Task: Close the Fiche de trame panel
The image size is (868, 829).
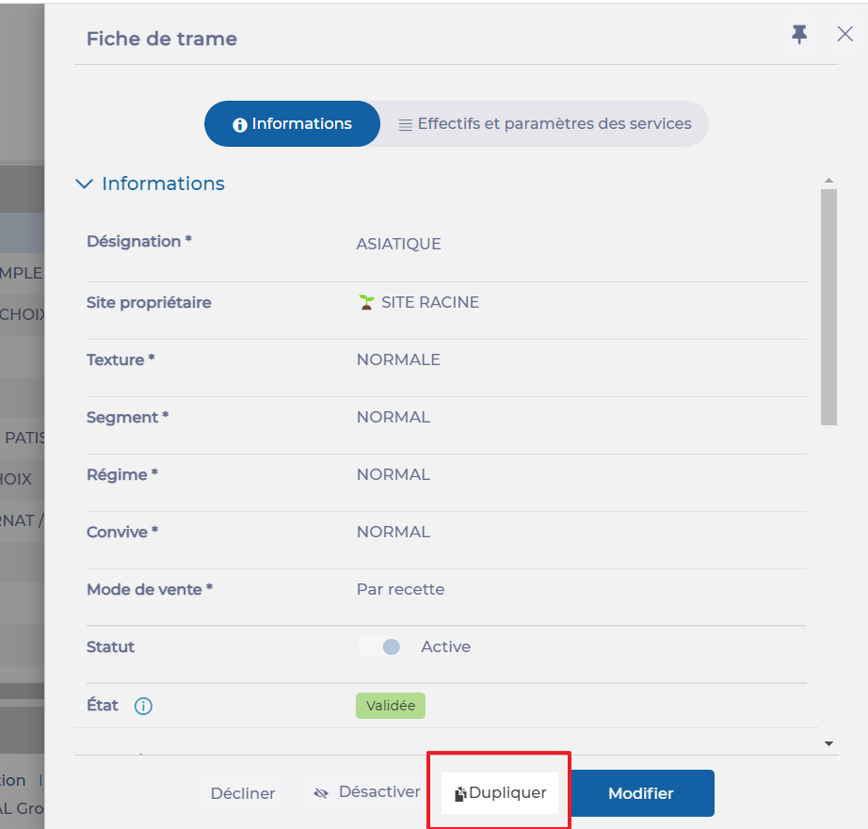Action: point(844,34)
